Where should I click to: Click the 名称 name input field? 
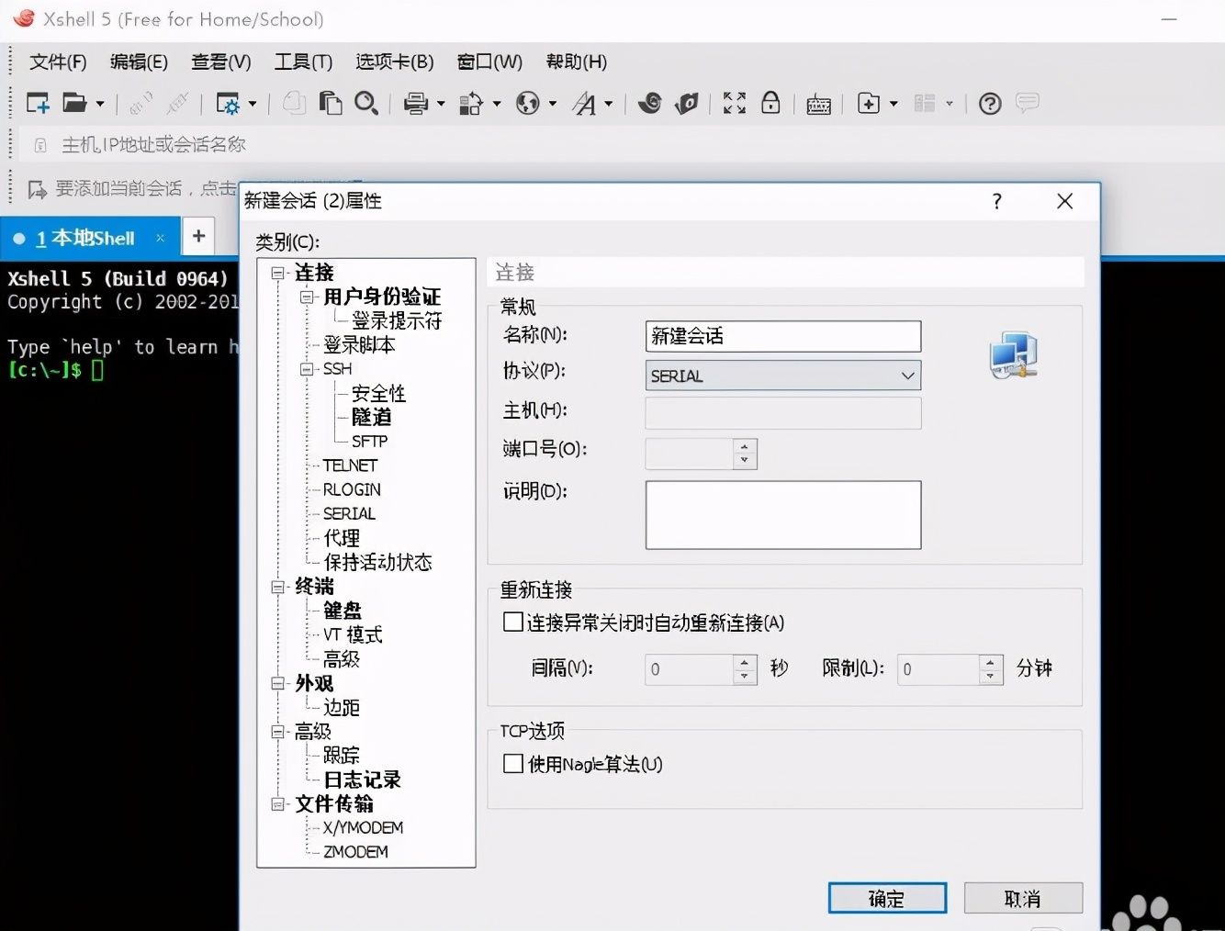[782, 336]
